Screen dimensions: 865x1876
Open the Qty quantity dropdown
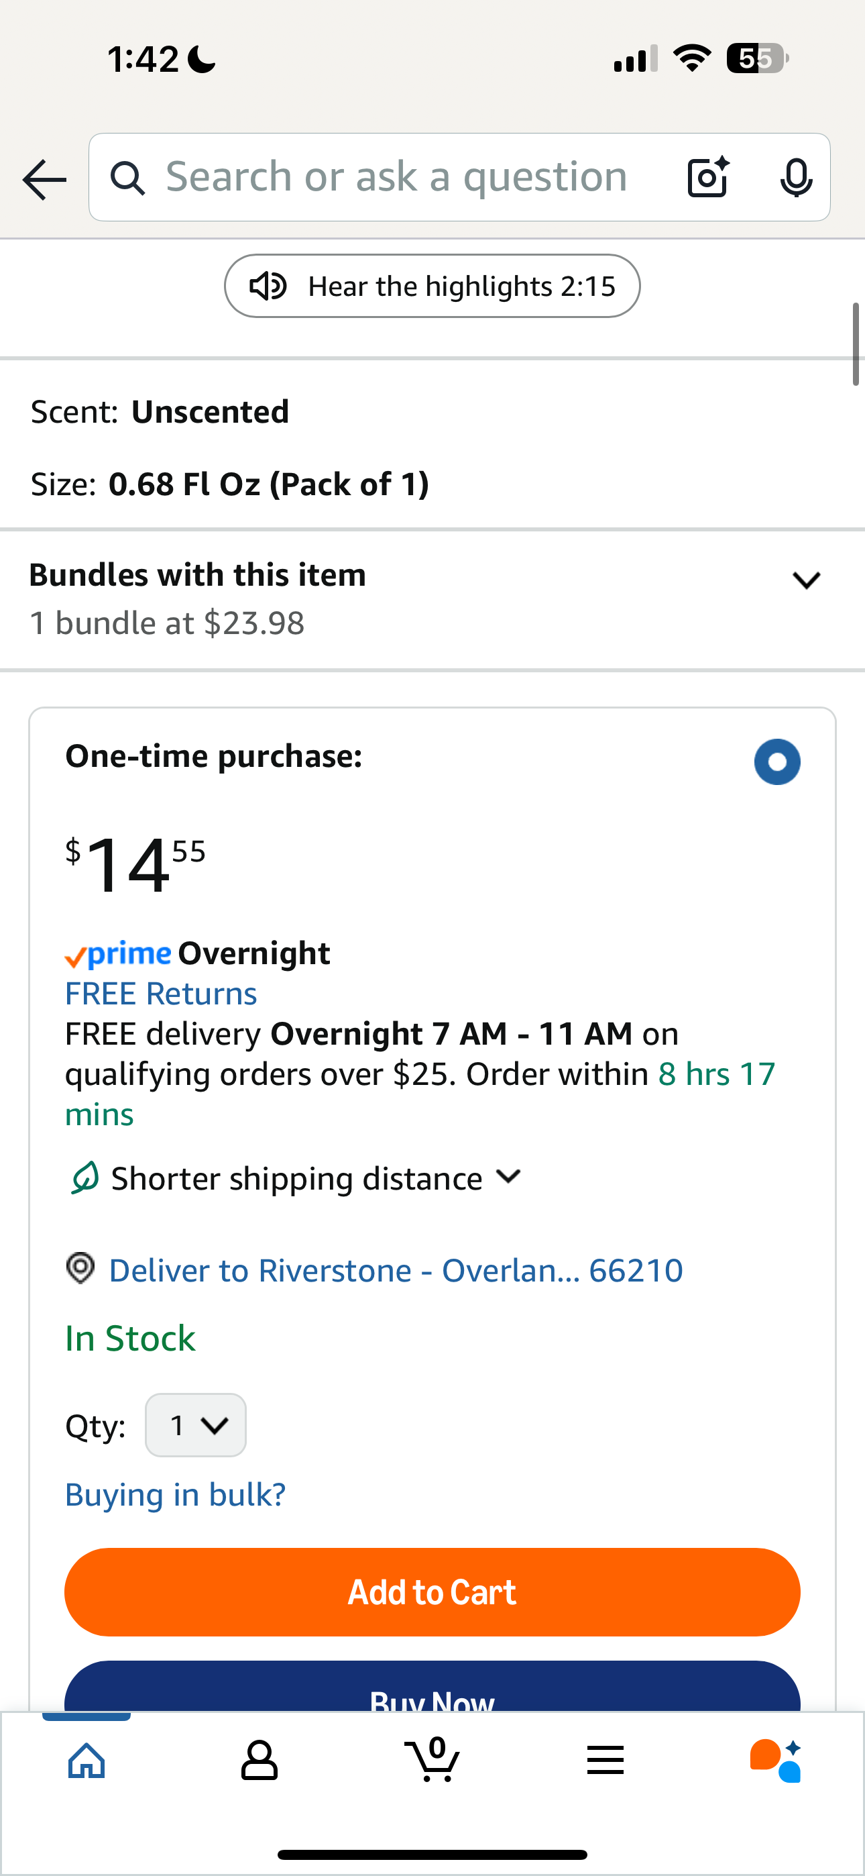(x=196, y=1425)
